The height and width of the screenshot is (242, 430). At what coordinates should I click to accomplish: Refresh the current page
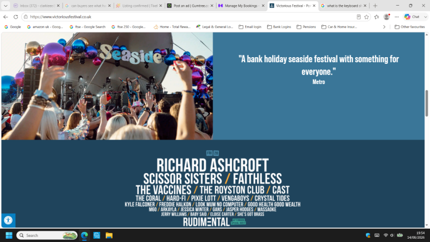pyautogui.click(x=16, y=17)
